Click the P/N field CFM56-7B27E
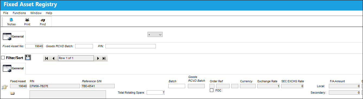363x99 pixels. [x=54, y=86]
